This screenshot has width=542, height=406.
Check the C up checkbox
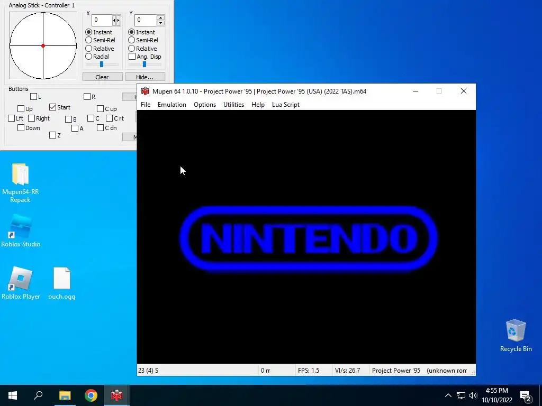tap(100, 109)
